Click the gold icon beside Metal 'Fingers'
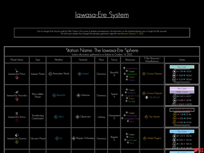The image size is (204, 153). pos(145,138)
